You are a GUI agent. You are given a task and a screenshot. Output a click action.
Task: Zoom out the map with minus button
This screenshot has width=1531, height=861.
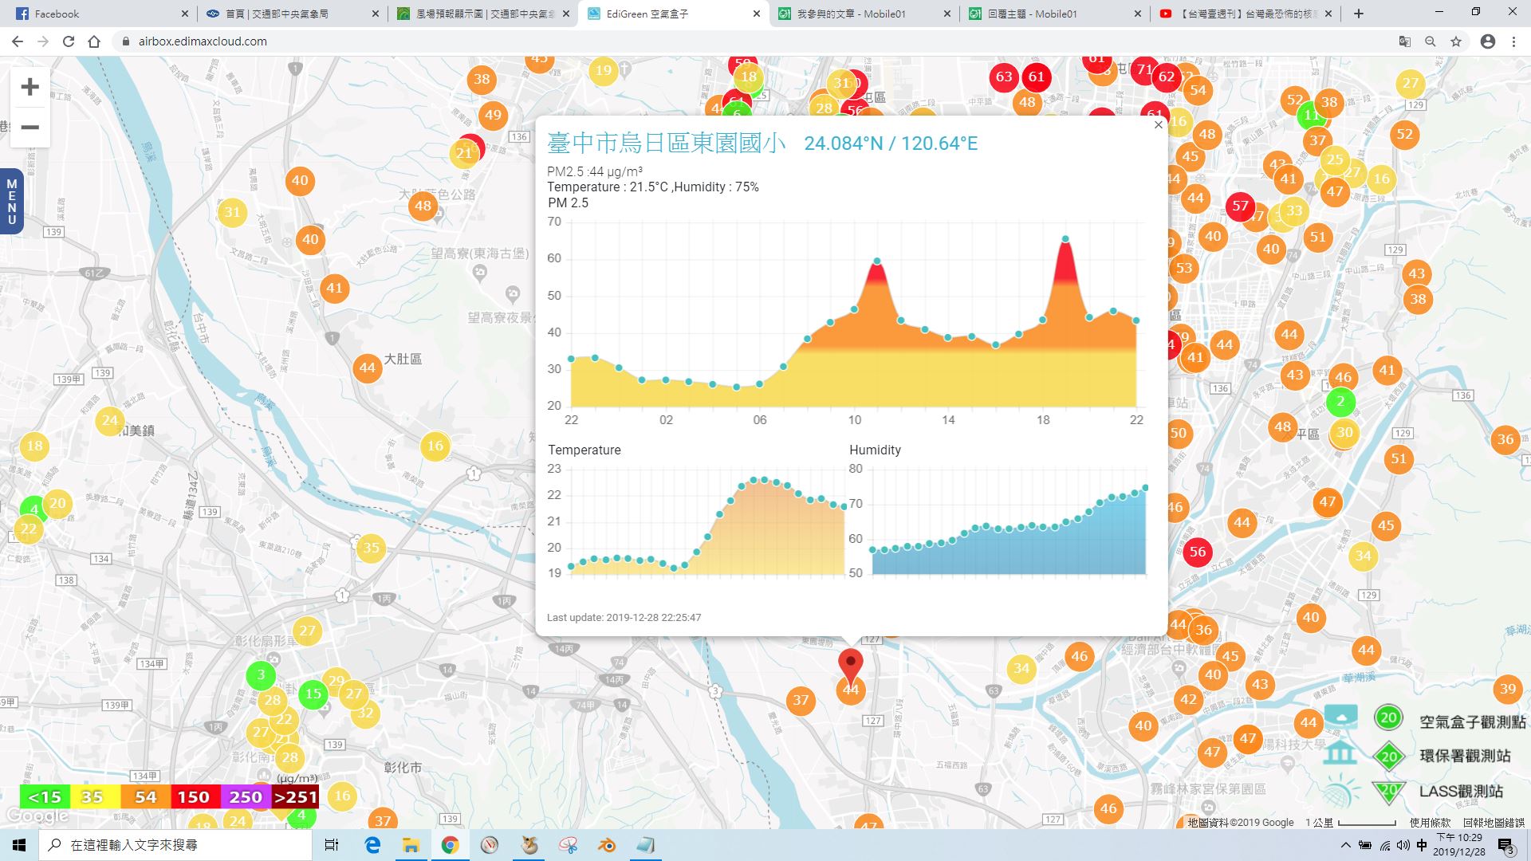coord(30,127)
